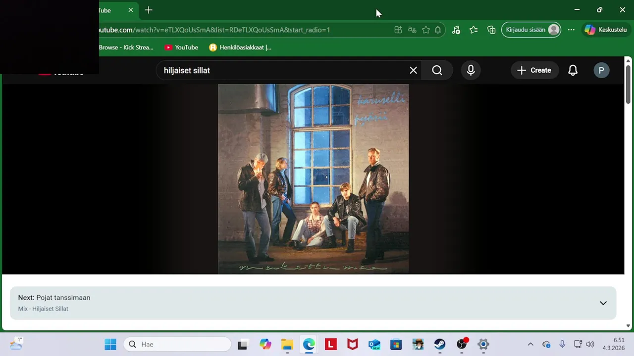Click the Pojat tanssimaan next-up text
The width and height of the screenshot is (634, 356).
pos(63,298)
